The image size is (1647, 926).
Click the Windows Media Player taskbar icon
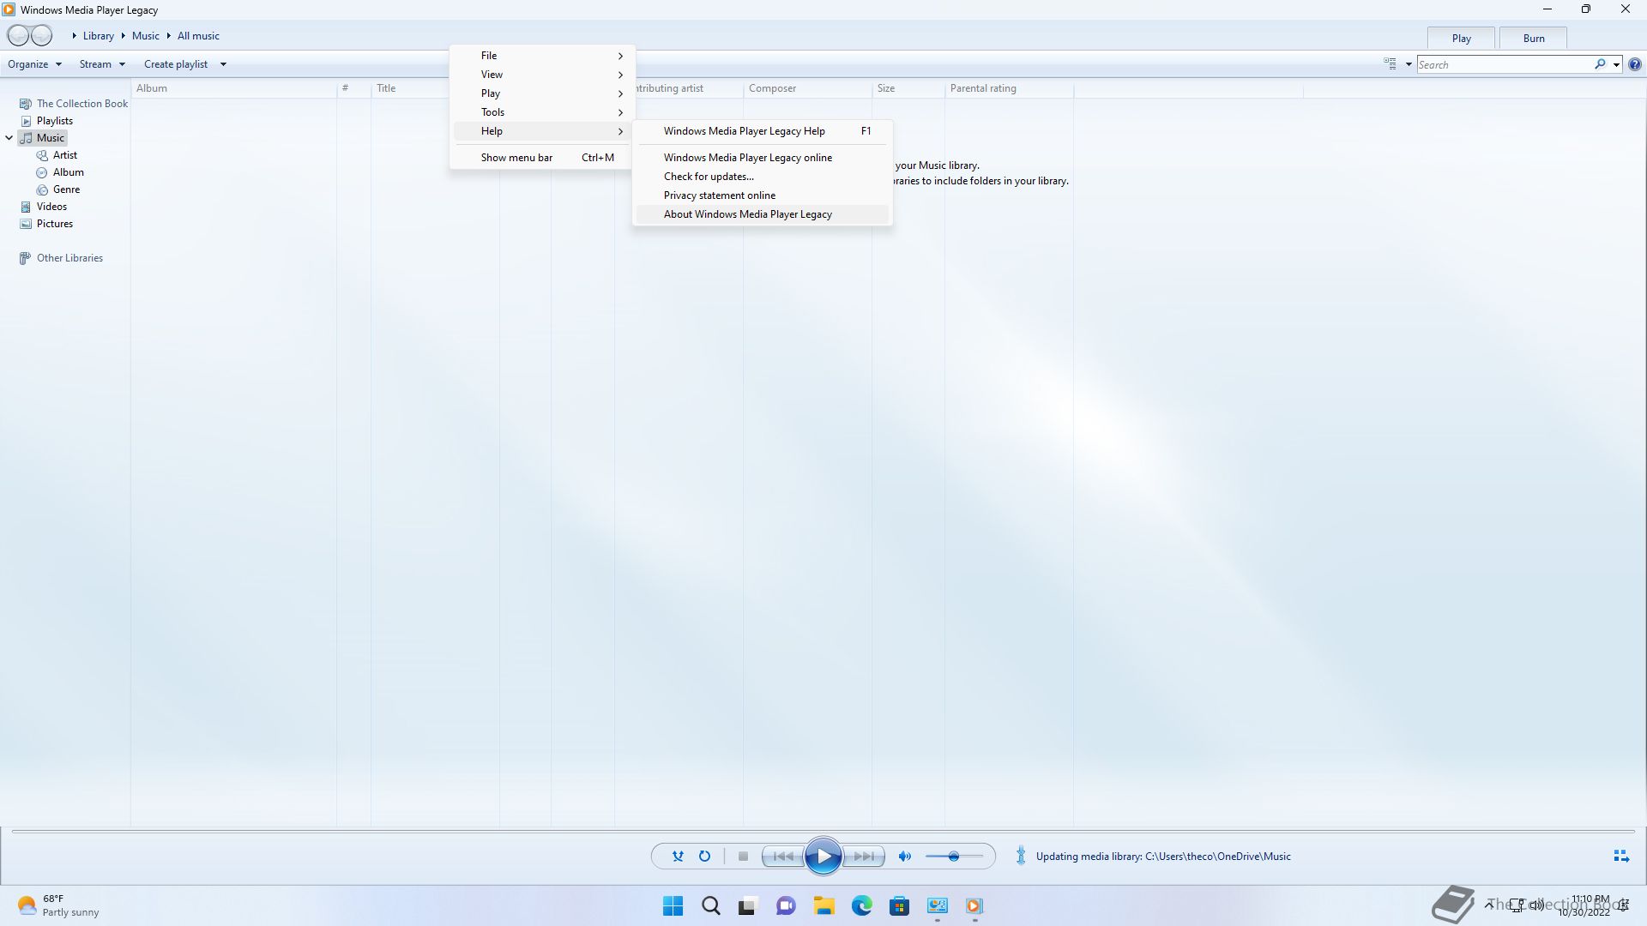974,905
